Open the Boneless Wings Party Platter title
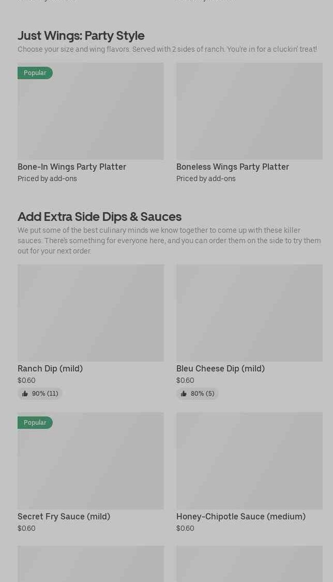The image size is (333, 582). click(233, 167)
